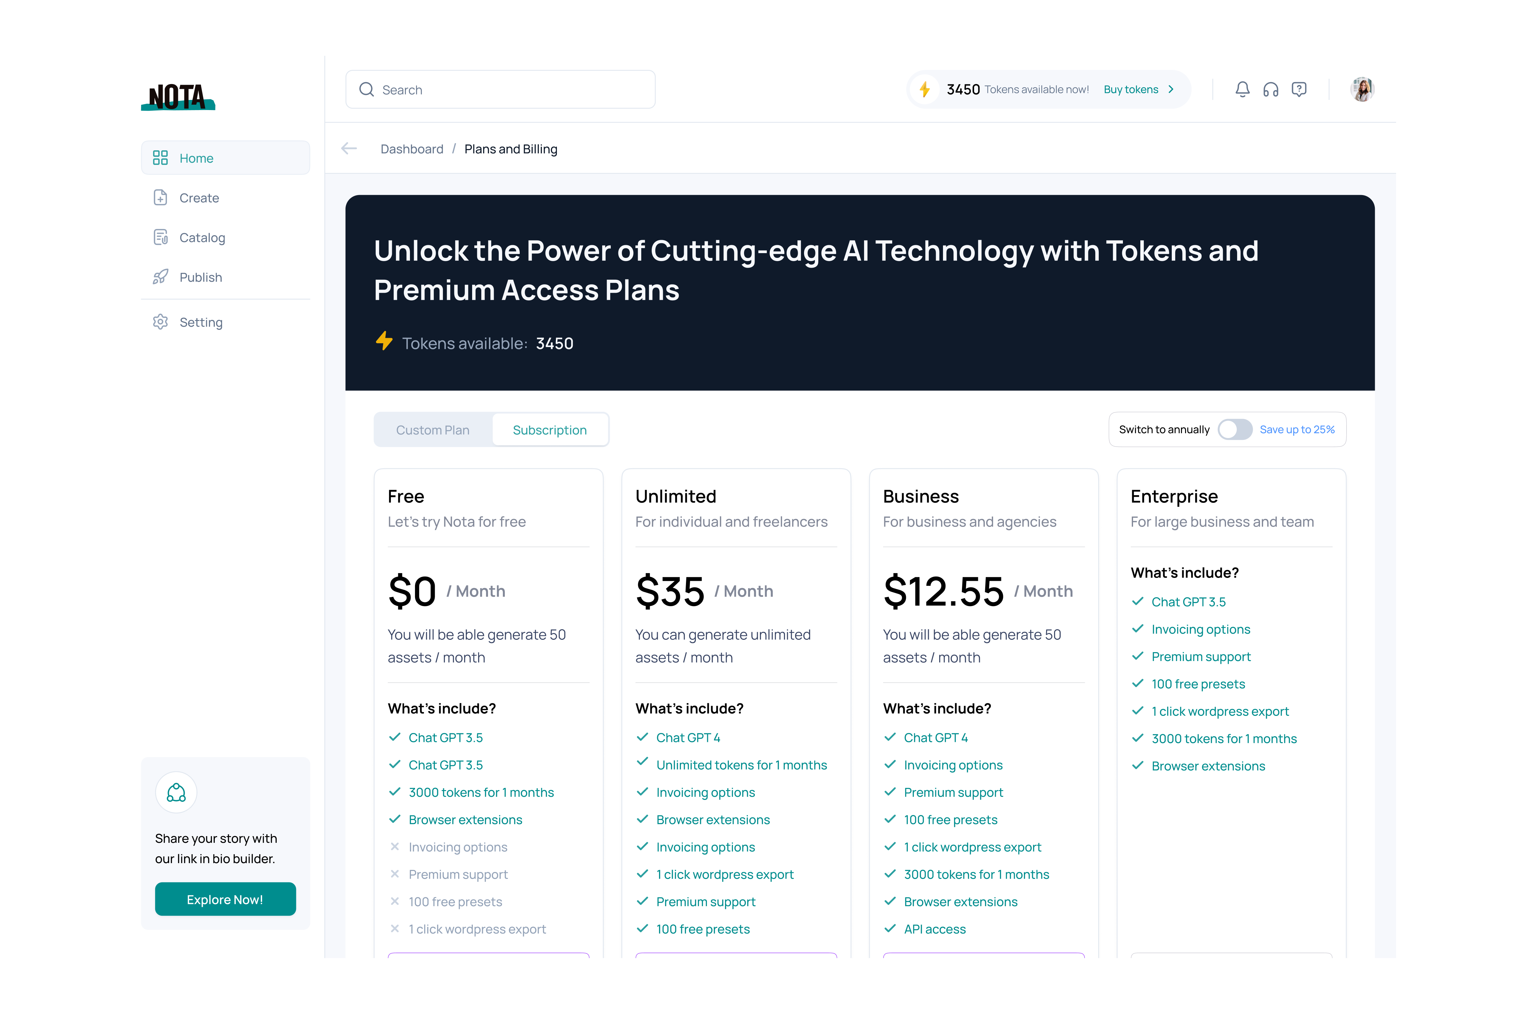
Task: Click the Publish rocket icon
Action: (x=160, y=277)
